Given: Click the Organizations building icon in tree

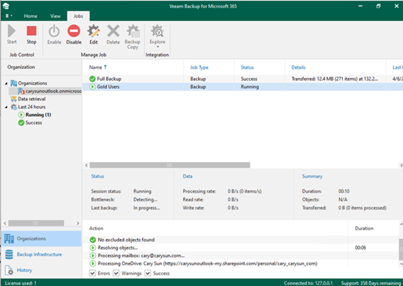Looking at the screenshot, I should point(14,83).
